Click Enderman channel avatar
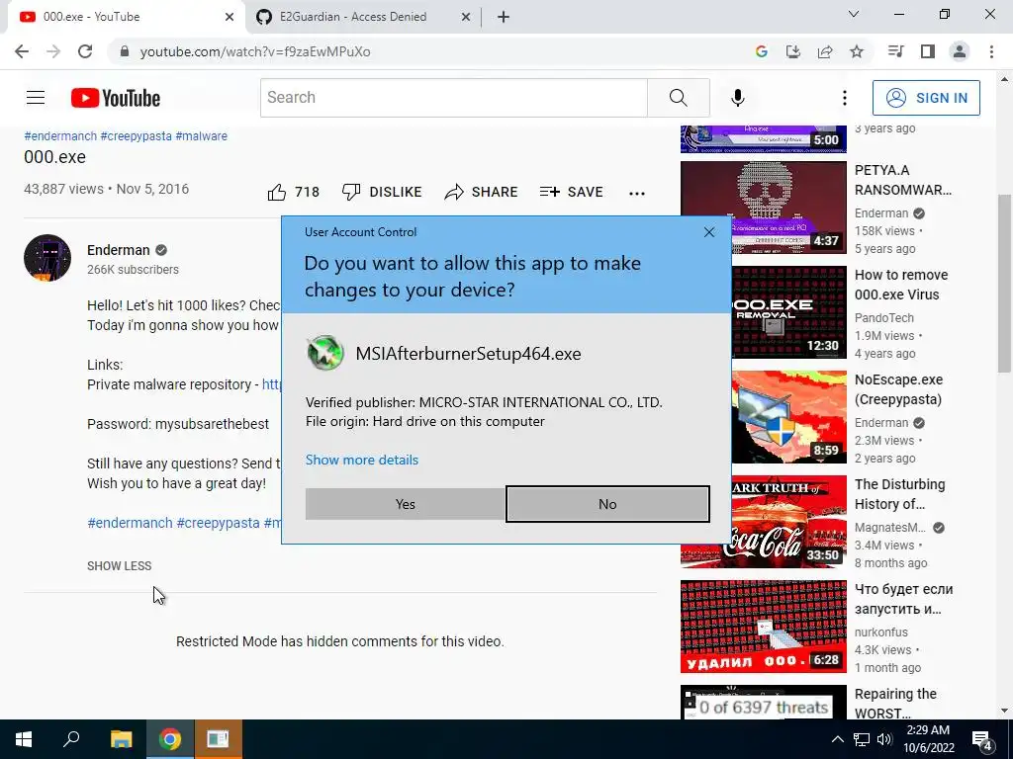 pos(47,258)
